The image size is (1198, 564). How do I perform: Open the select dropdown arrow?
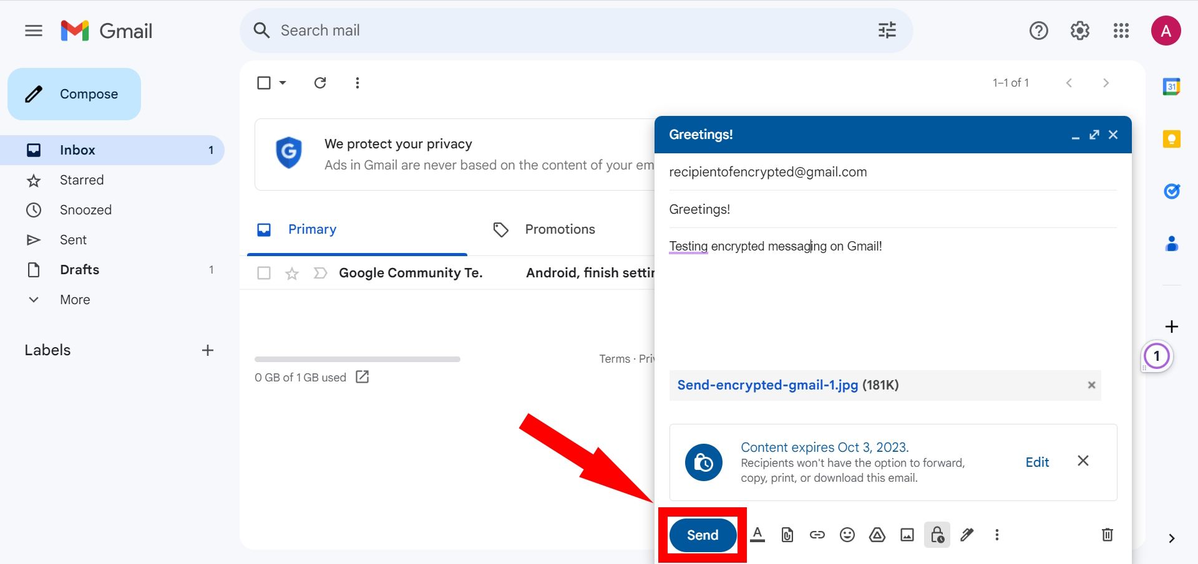283,83
